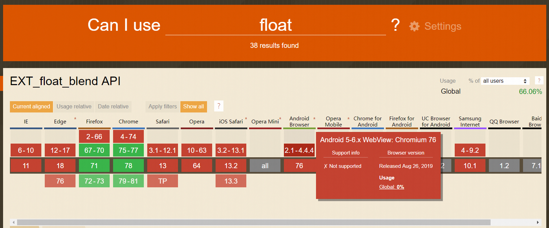
Task: Click the Edge note asterisk
Action: pos(75,119)
